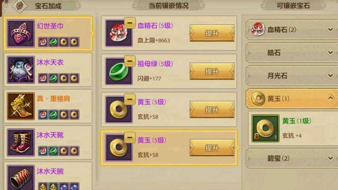
Task: Expand the 碧玺 (2) gem category
Action: pyautogui.click(x=292, y=159)
